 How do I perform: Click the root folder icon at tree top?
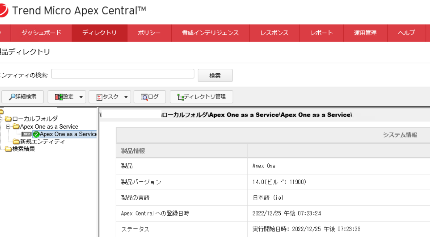click(x=1, y=112)
